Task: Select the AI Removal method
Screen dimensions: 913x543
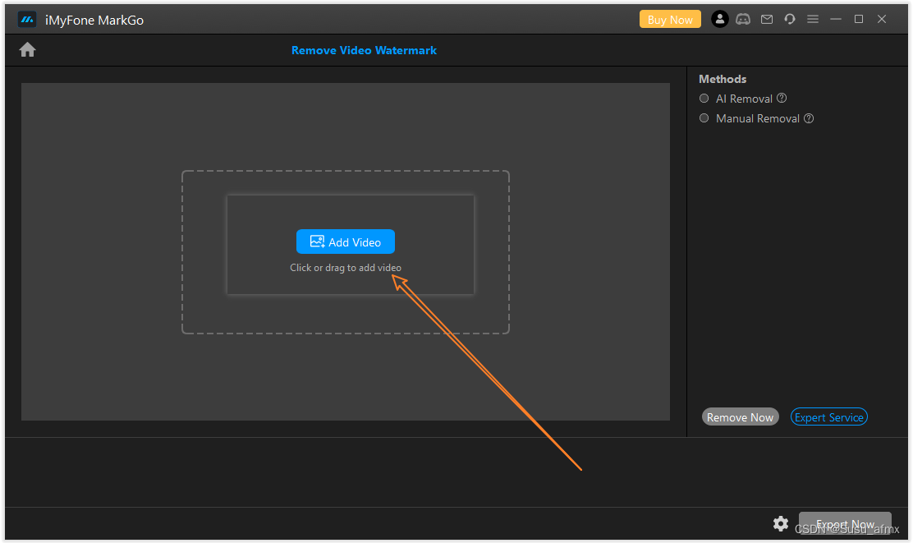Action: click(x=704, y=99)
